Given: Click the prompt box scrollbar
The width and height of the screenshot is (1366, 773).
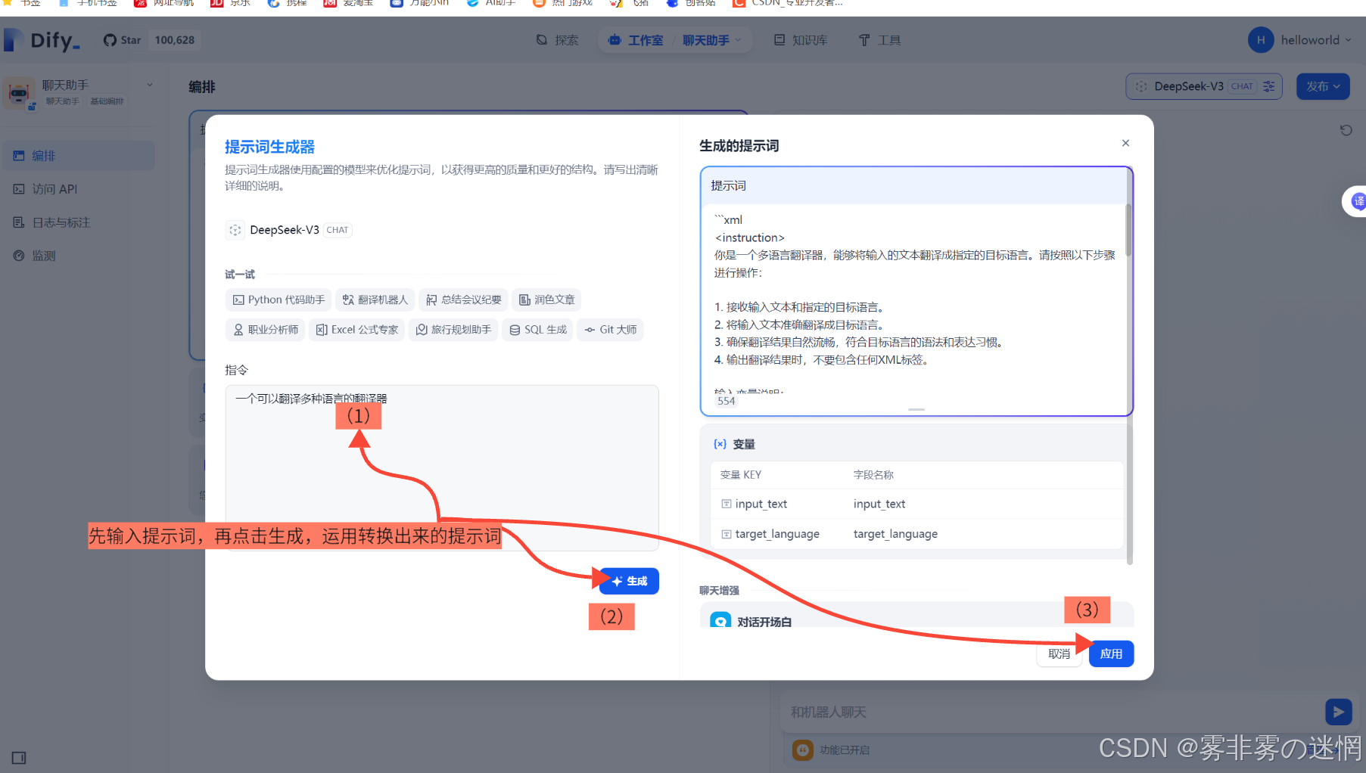Looking at the screenshot, I should point(1128,231).
